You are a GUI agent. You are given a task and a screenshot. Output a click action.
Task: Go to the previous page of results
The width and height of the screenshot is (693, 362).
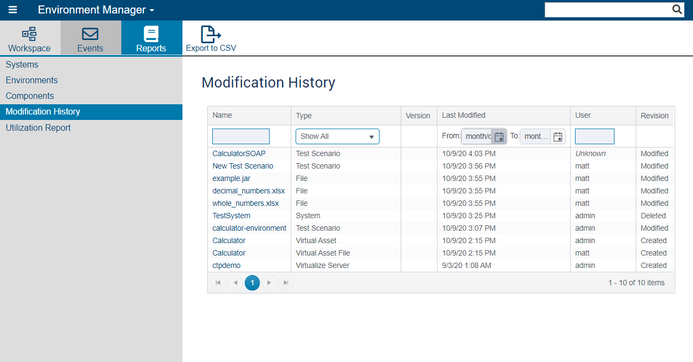click(x=235, y=283)
